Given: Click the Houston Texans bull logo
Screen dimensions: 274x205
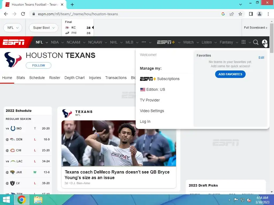Looking at the screenshot, I should 13,60.
